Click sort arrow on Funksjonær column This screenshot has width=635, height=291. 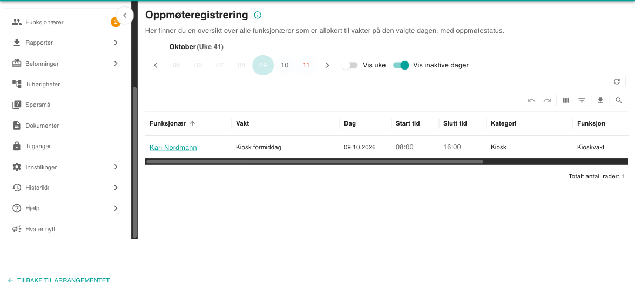[192, 124]
